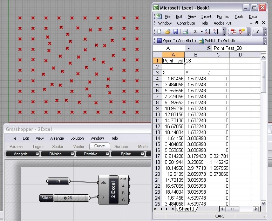
Task: Close the workbook with menu bar X icon
Action: 264,23
